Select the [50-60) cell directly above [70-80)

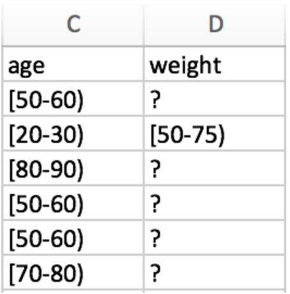pyautogui.click(x=73, y=238)
